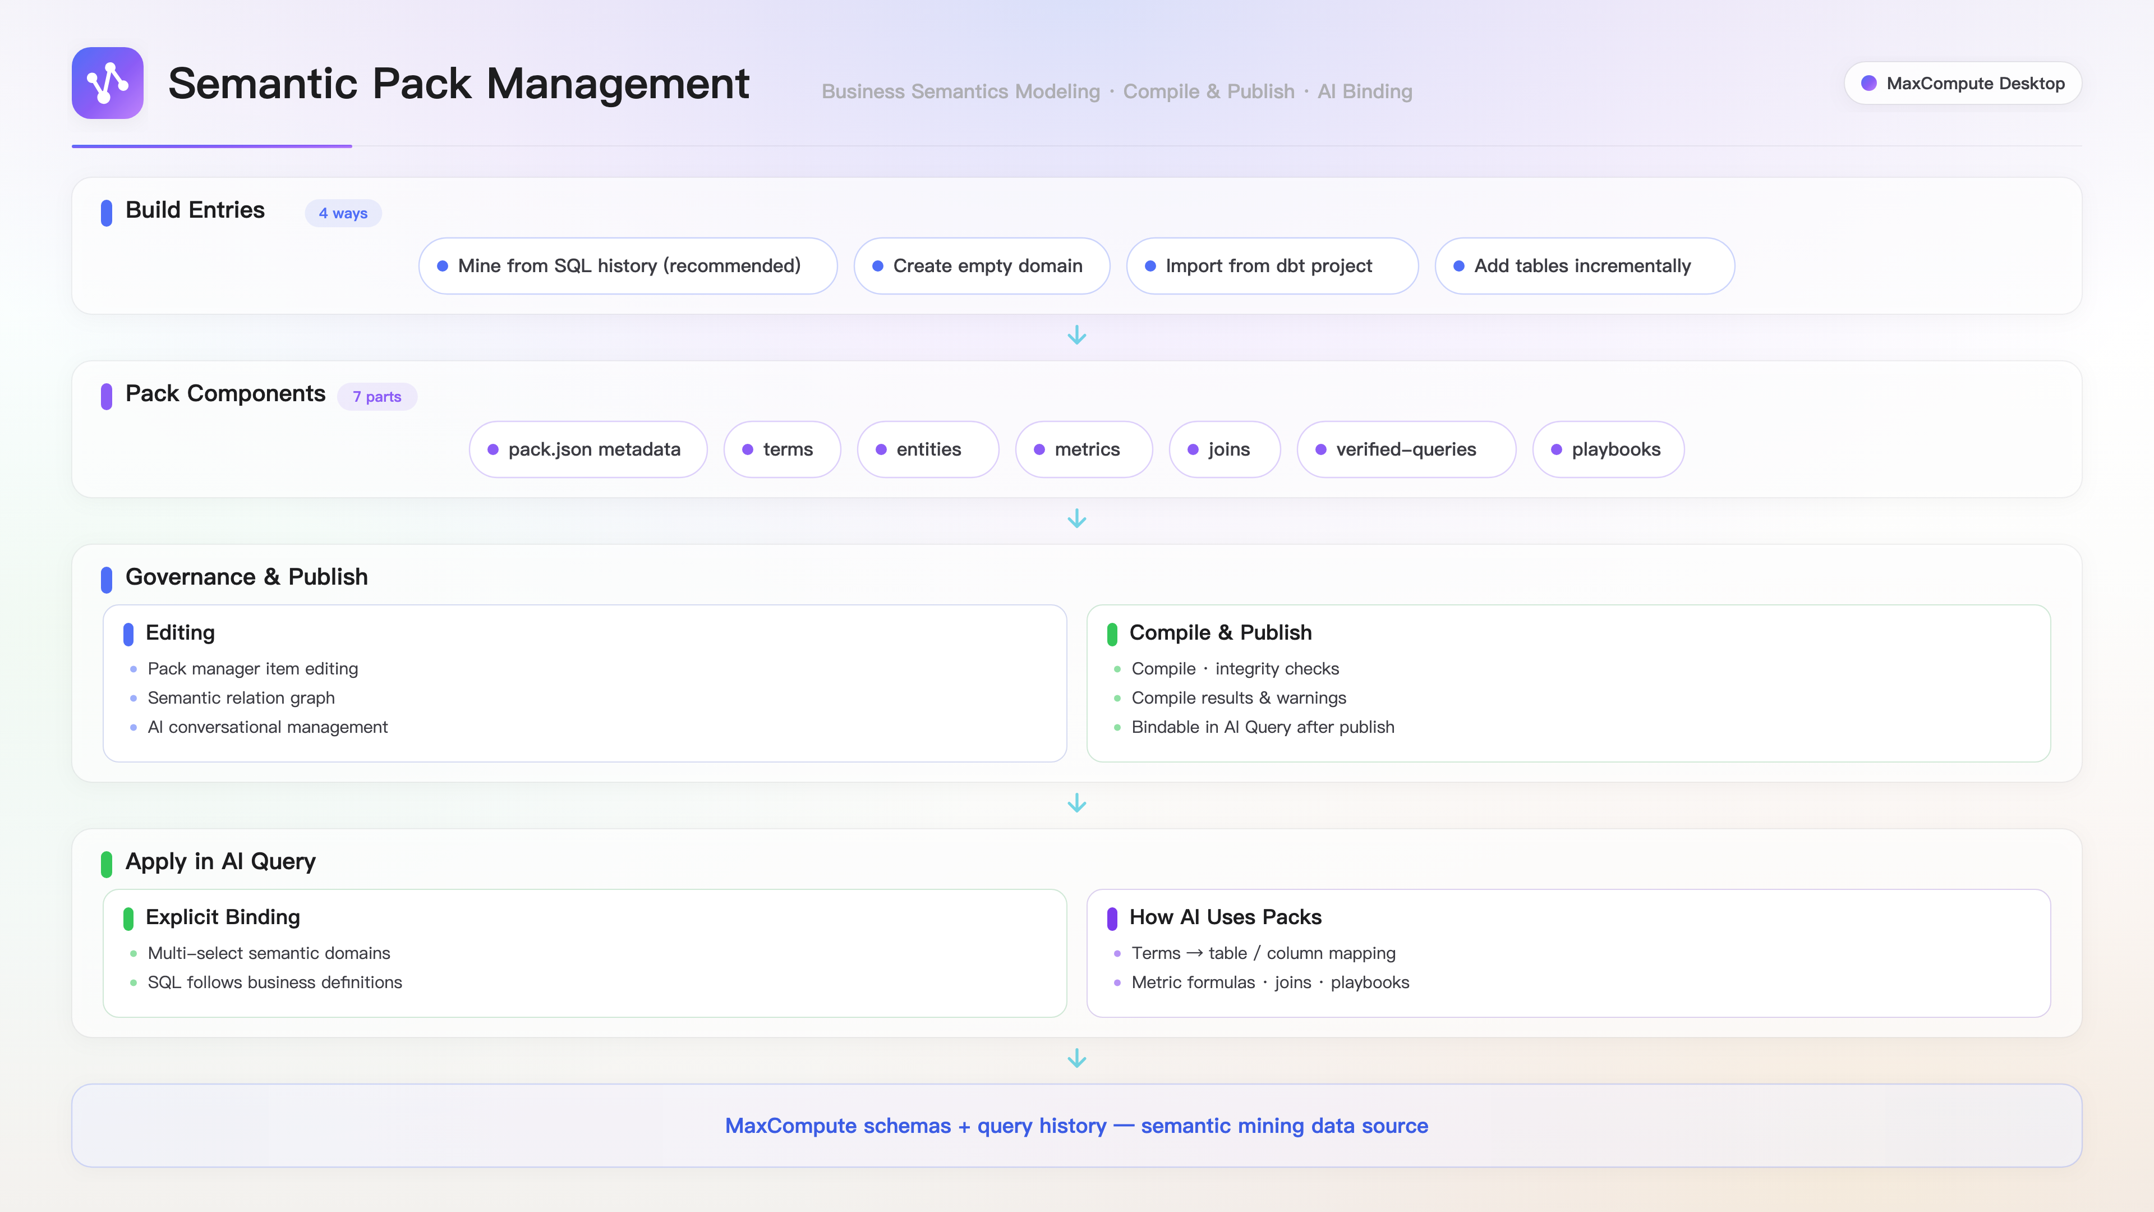The width and height of the screenshot is (2154, 1212).
Task: Click Metric formulas · joins · playbooks
Action: (1270, 982)
